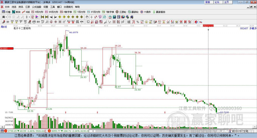Select the red pencil drawing tool

(4, 22)
